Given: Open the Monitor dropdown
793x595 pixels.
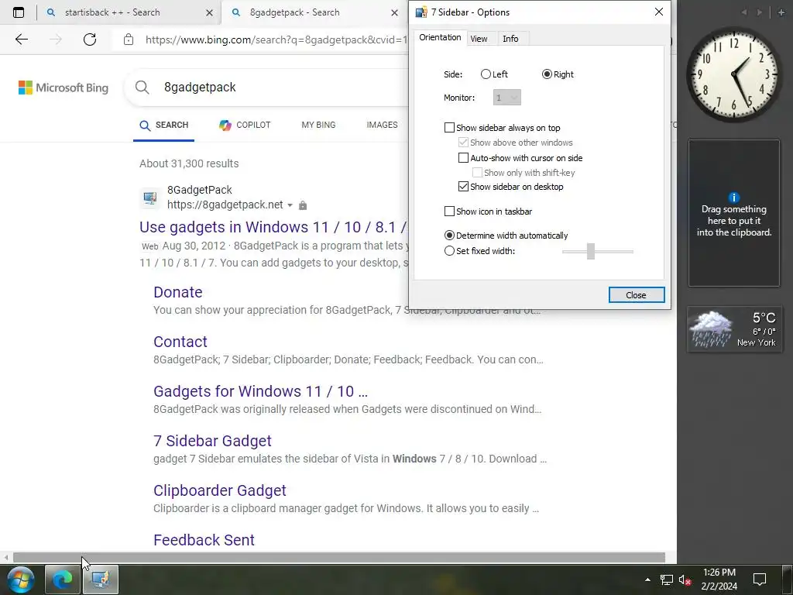Looking at the screenshot, I should 506,98.
